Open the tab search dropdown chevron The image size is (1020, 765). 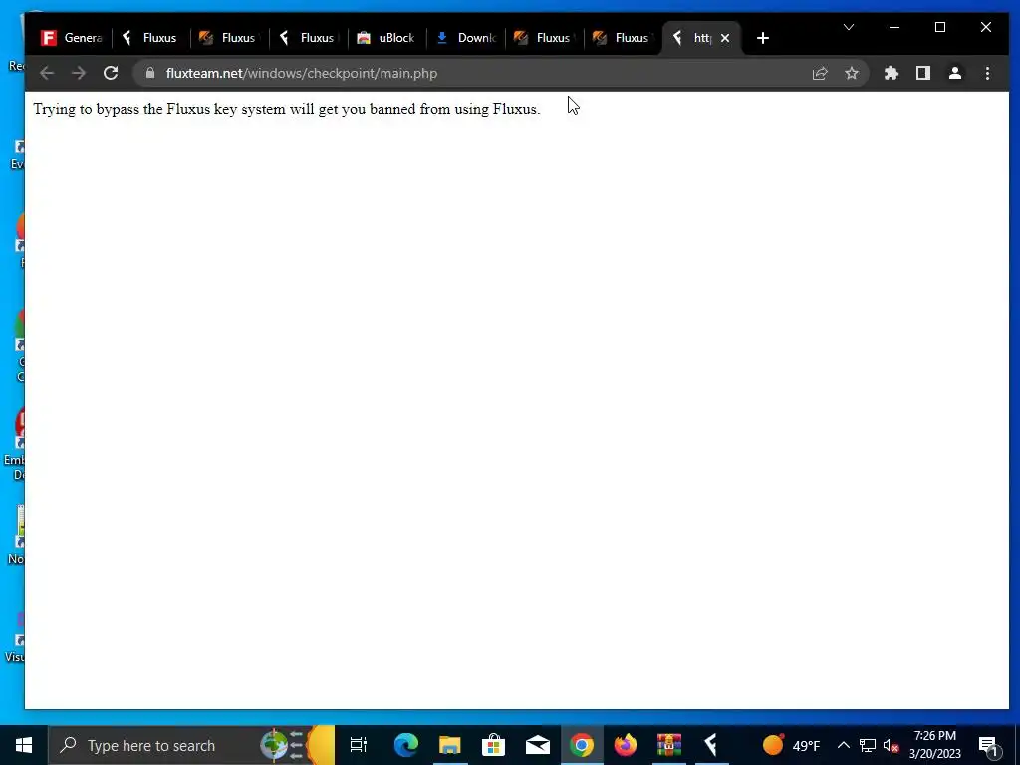click(849, 27)
